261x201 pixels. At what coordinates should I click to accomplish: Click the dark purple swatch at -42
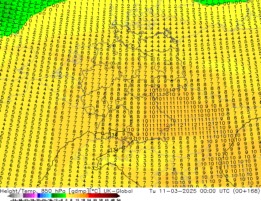[x=24, y=195]
